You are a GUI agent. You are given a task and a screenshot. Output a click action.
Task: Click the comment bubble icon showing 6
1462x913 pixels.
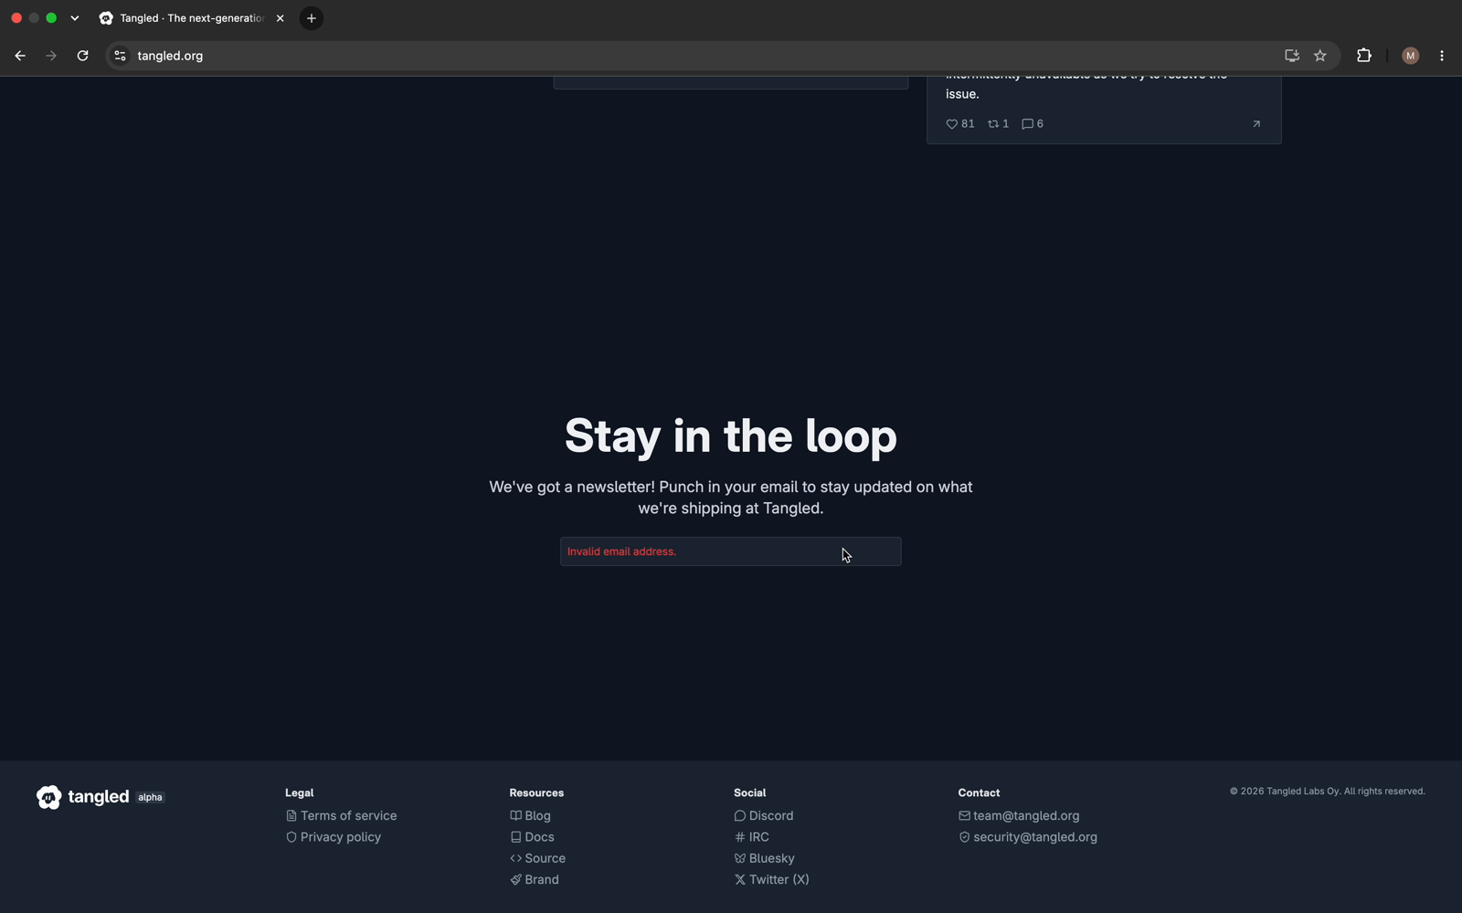click(x=1027, y=124)
